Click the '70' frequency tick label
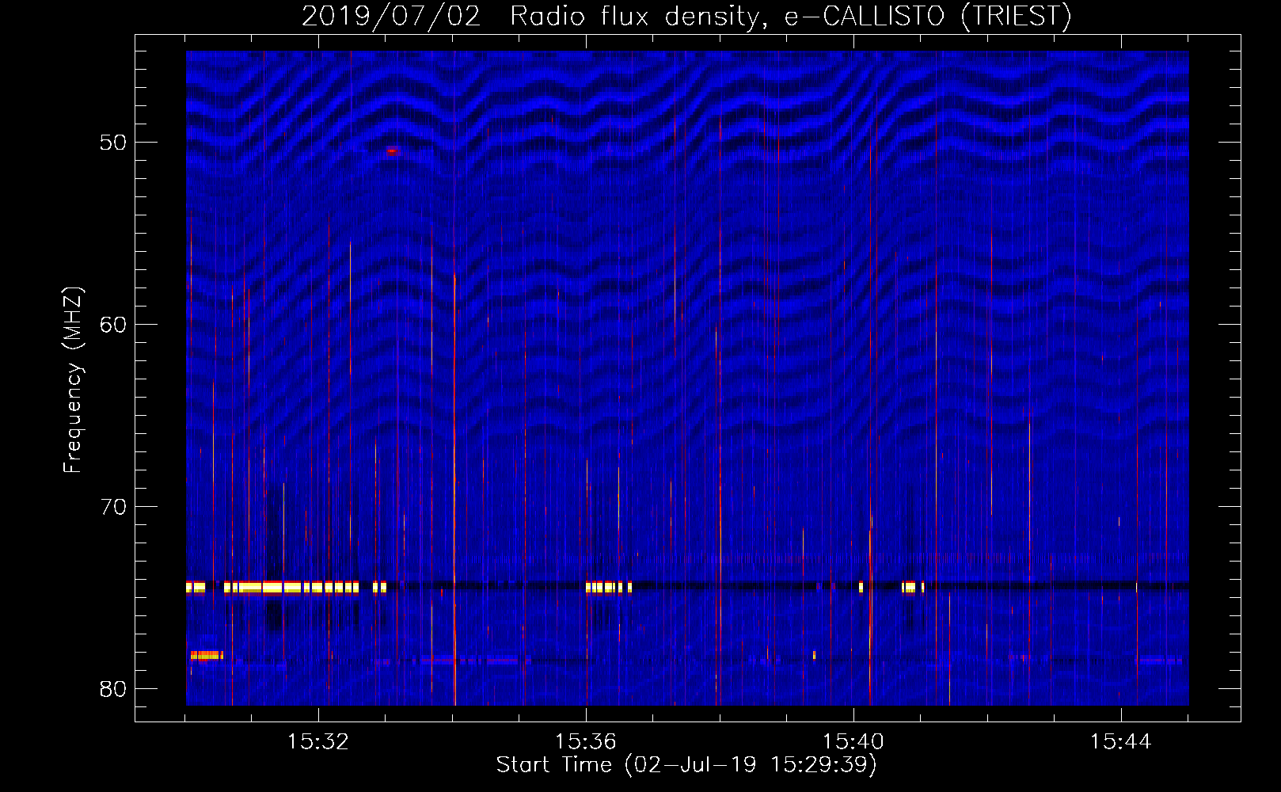The image size is (1281, 792). coord(113,507)
